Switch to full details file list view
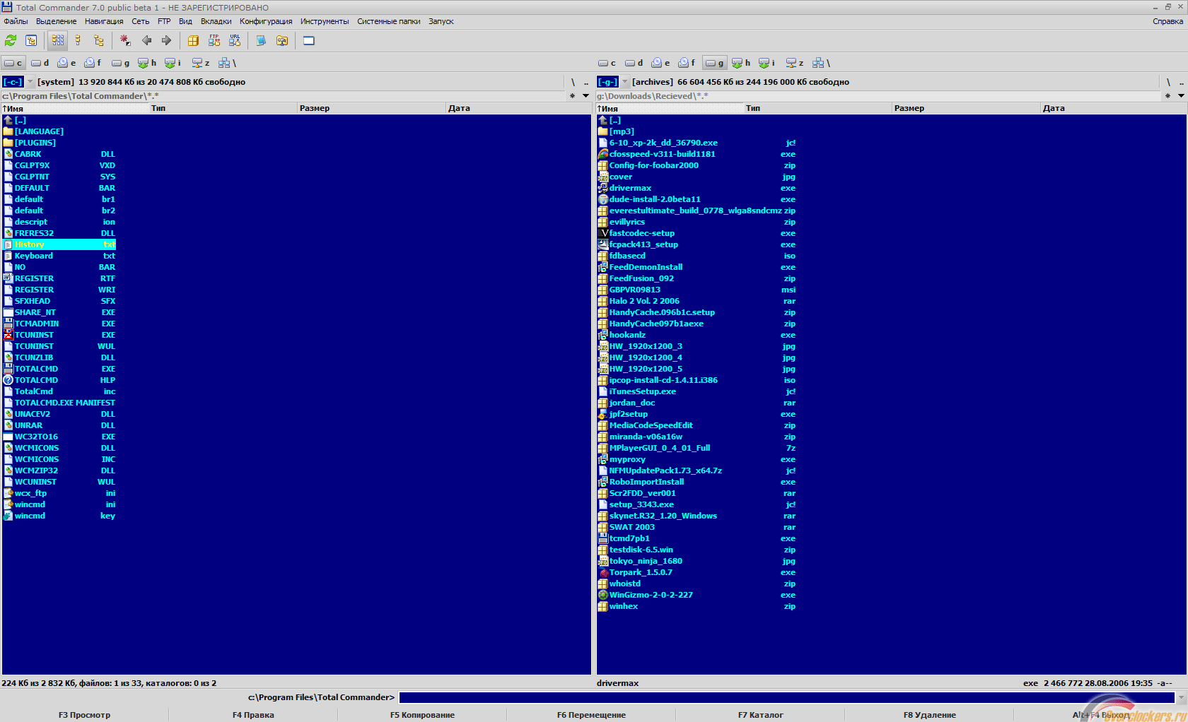This screenshot has height=722, width=1188. [78, 40]
